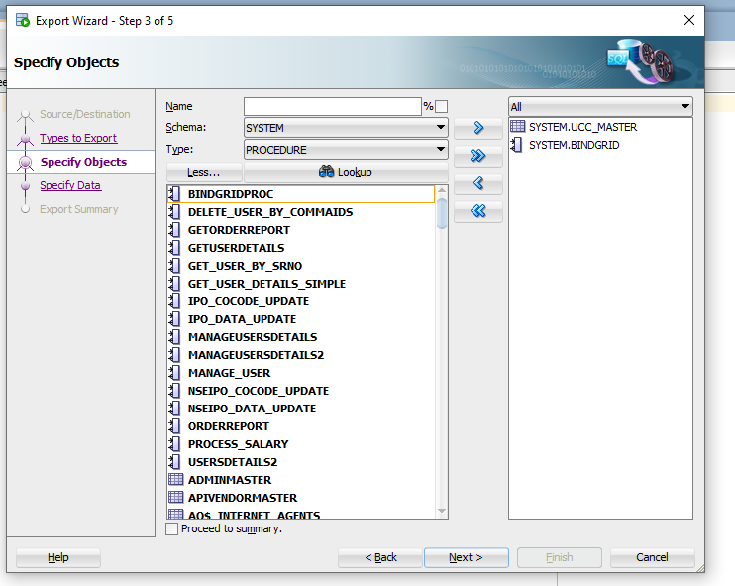Select the ORDERREPORT list entry text
The image size is (735, 586).
point(228,426)
